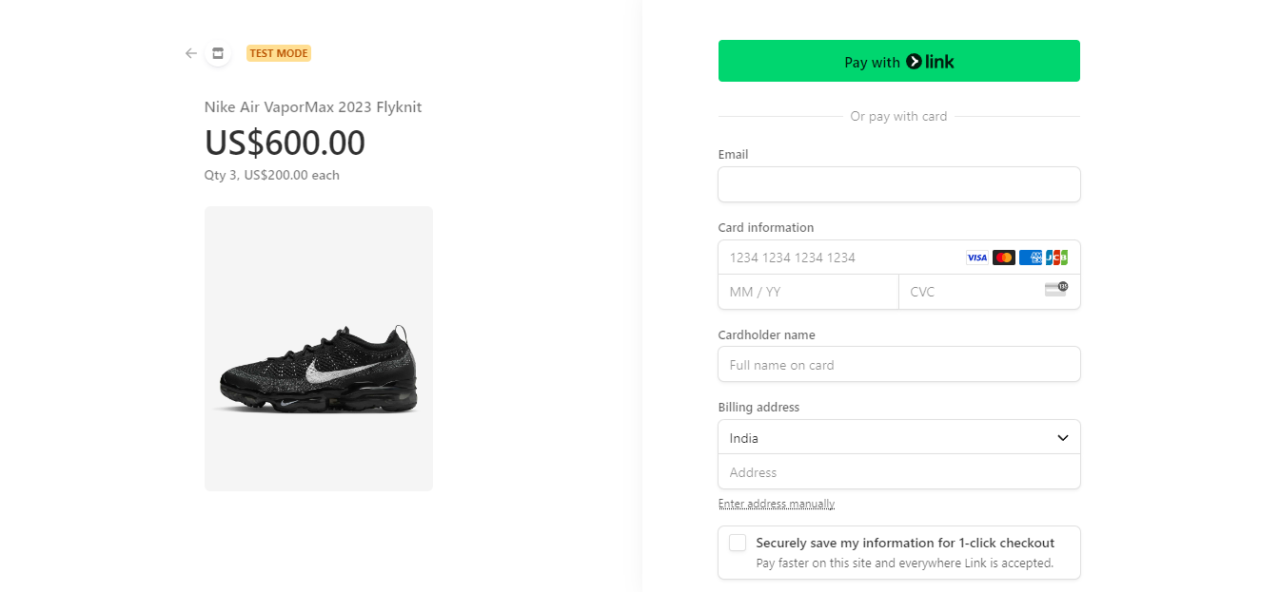1280x592 pixels.
Task: Click the billing Address field
Action: pos(898,472)
